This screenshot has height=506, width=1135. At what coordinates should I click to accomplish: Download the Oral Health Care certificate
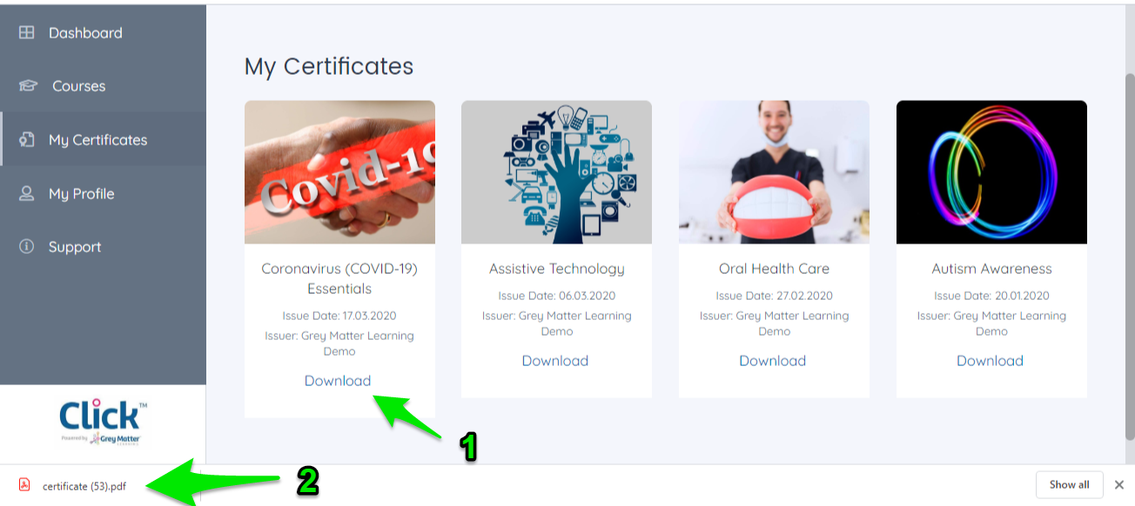pos(773,361)
